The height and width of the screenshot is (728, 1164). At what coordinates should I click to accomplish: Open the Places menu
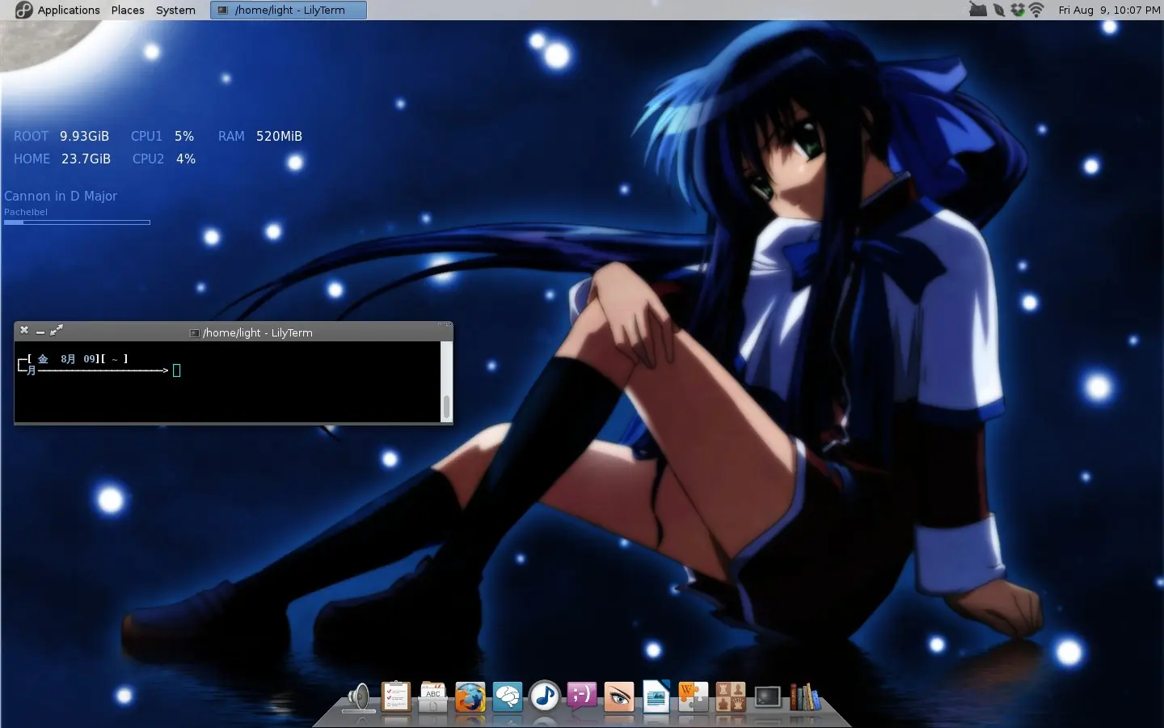[128, 10]
